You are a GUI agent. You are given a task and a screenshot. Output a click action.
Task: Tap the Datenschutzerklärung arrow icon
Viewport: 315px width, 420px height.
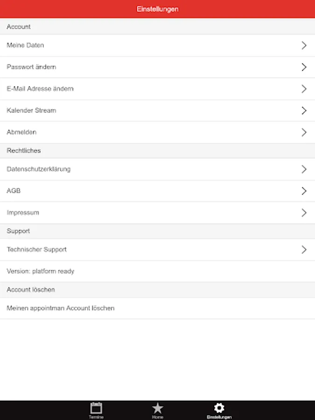pos(304,169)
